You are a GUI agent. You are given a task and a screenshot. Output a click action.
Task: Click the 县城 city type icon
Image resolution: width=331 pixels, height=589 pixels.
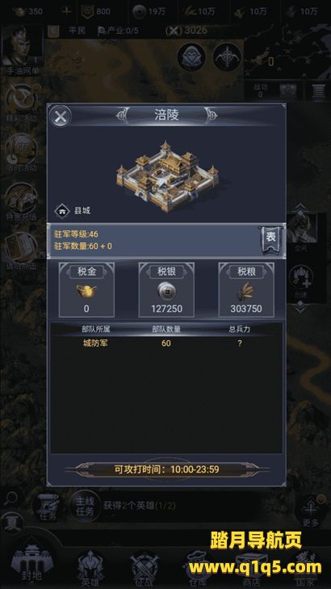point(62,211)
